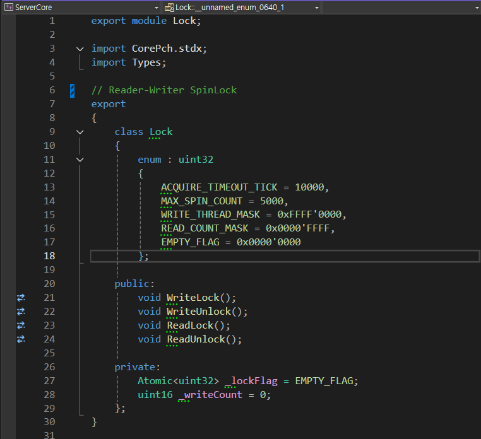Viewport: 481px width, 439px height.
Task: Click the Atomic<uint32> type name
Action: point(178,381)
